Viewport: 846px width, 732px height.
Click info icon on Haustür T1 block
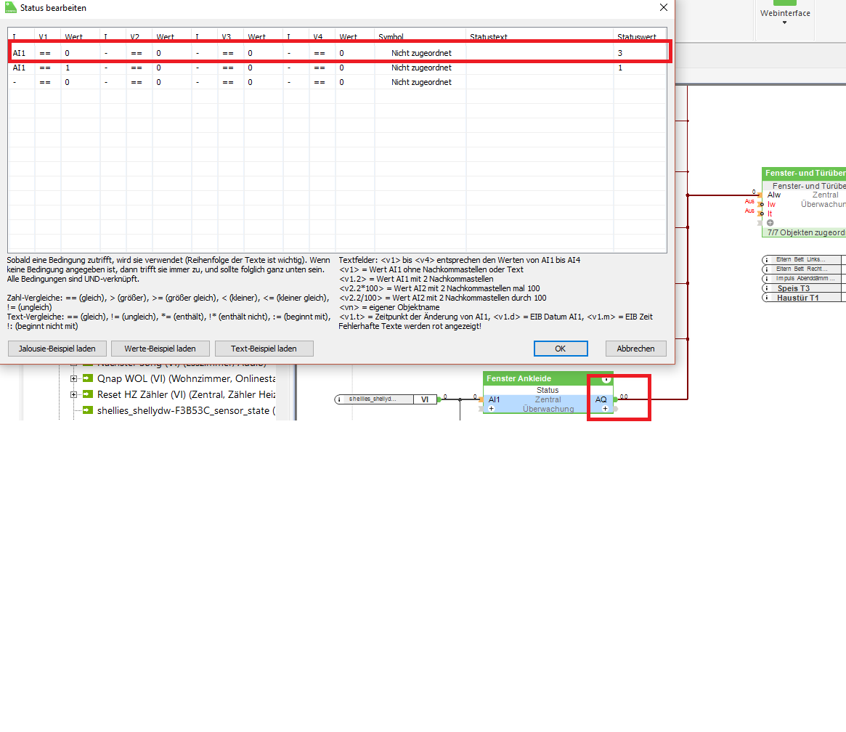(x=766, y=298)
